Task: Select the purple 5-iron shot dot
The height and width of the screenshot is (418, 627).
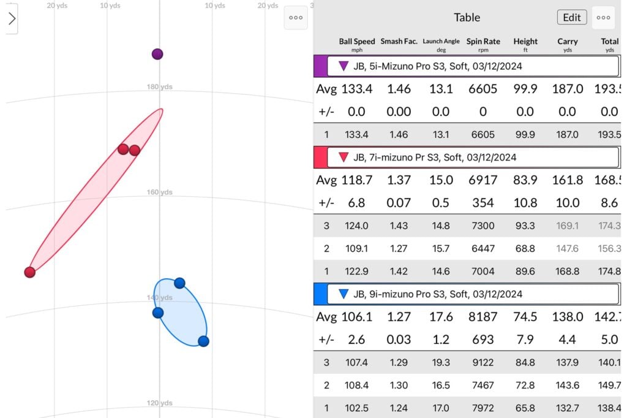Action: pos(157,54)
